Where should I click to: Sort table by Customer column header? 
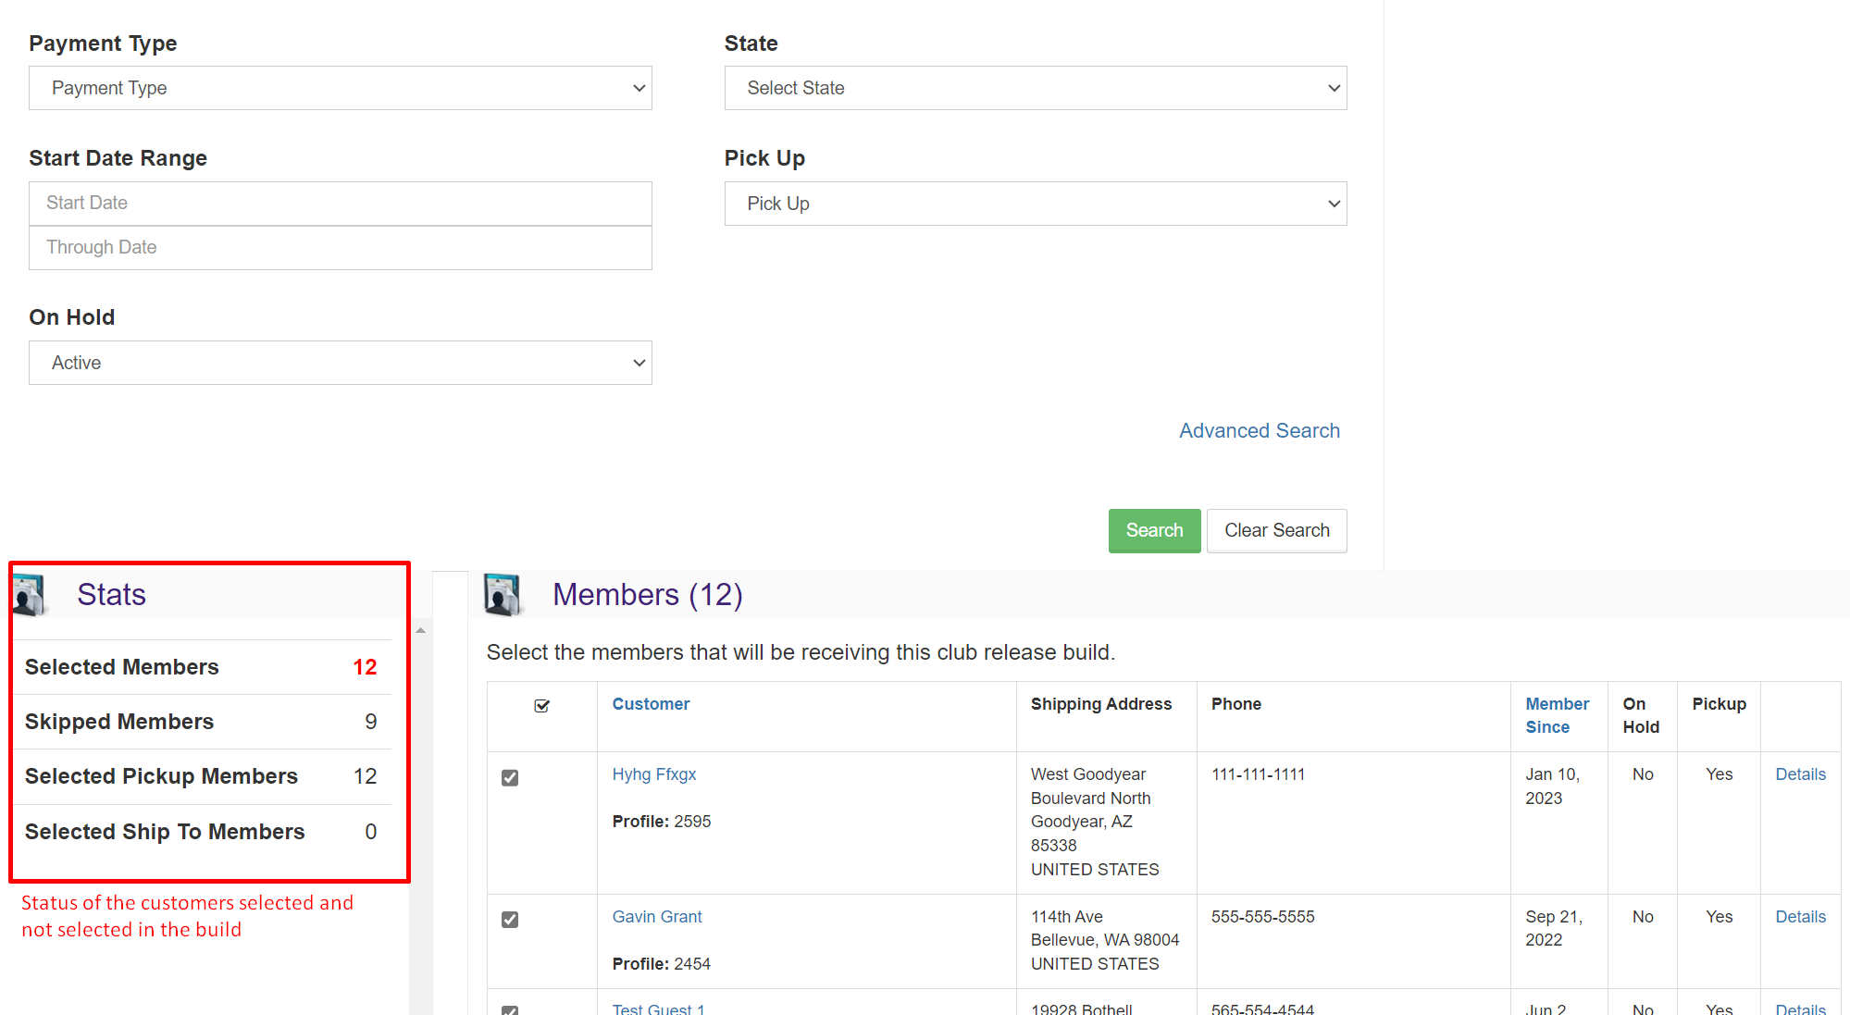pyautogui.click(x=651, y=704)
